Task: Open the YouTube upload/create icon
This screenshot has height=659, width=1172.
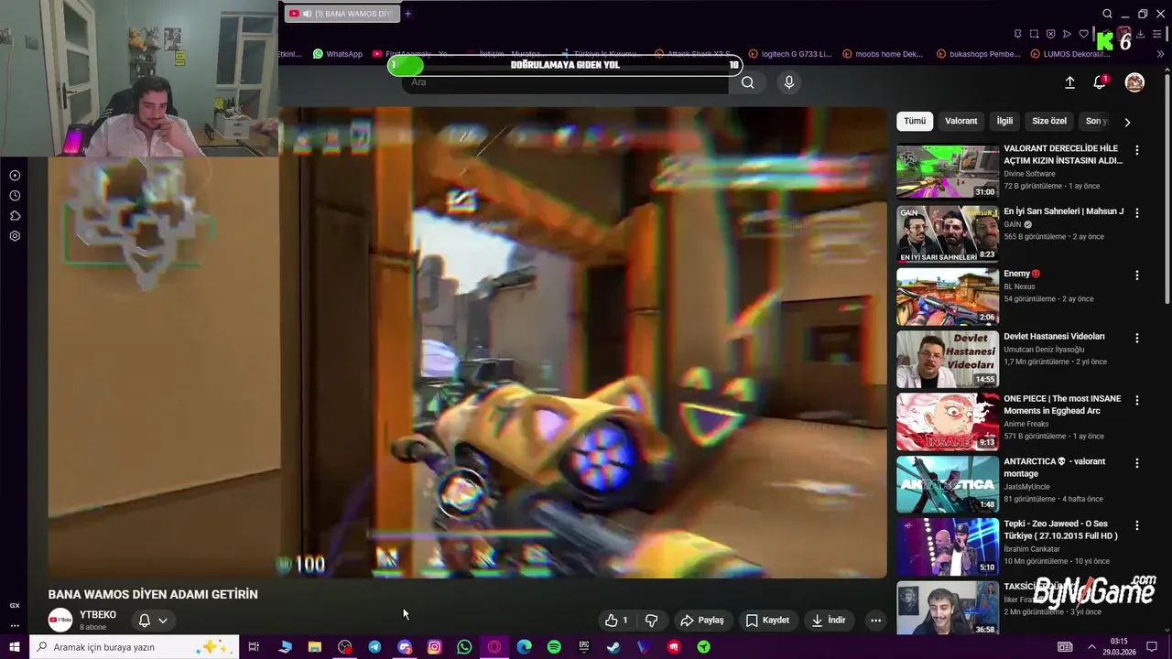Action: (1069, 82)
